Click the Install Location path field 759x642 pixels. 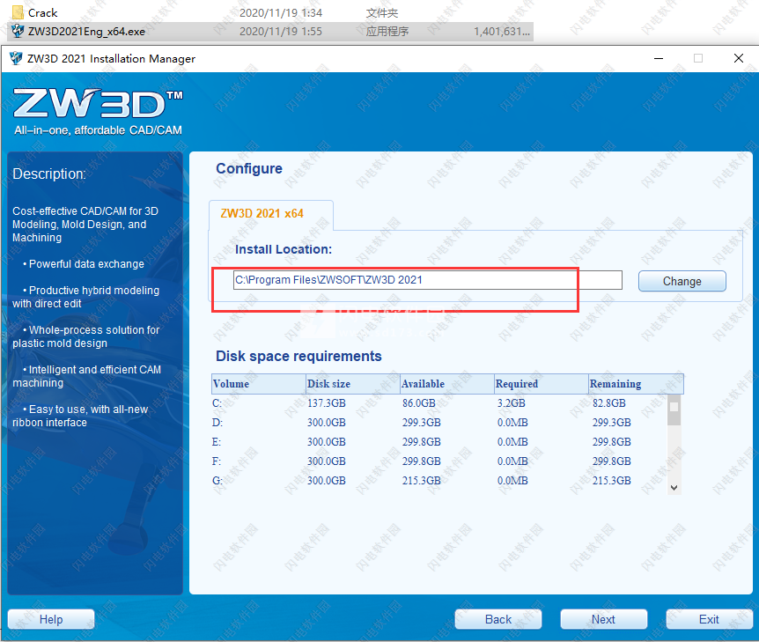[x=427, y=280]
